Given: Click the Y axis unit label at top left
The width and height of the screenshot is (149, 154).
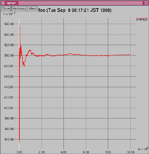Looking at the screenshot, I should [9, 14].
